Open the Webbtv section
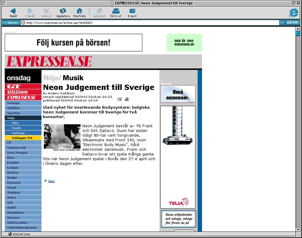This screenshot has height=238, width=302. coord(23,193)
